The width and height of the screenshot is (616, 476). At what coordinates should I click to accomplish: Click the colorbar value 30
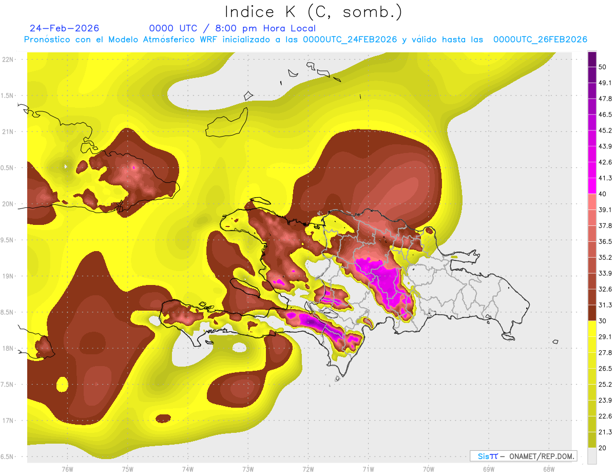(603, 321)
